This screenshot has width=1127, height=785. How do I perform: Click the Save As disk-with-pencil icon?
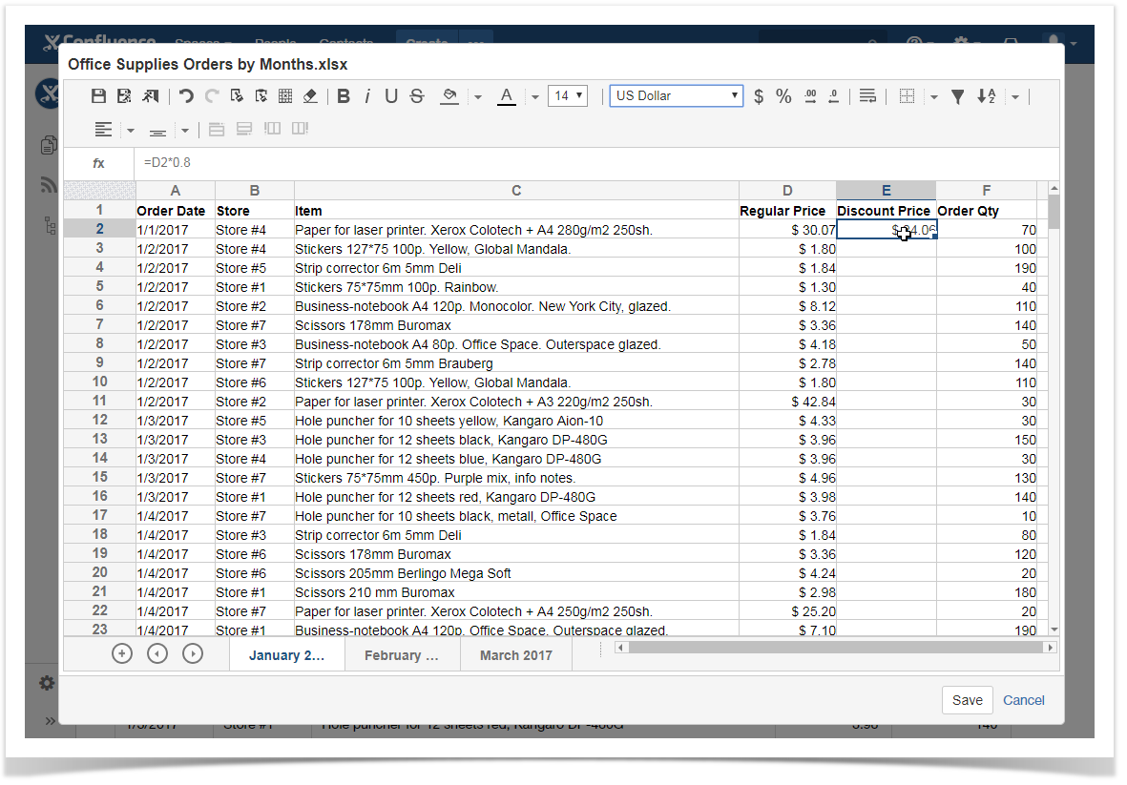124,96
